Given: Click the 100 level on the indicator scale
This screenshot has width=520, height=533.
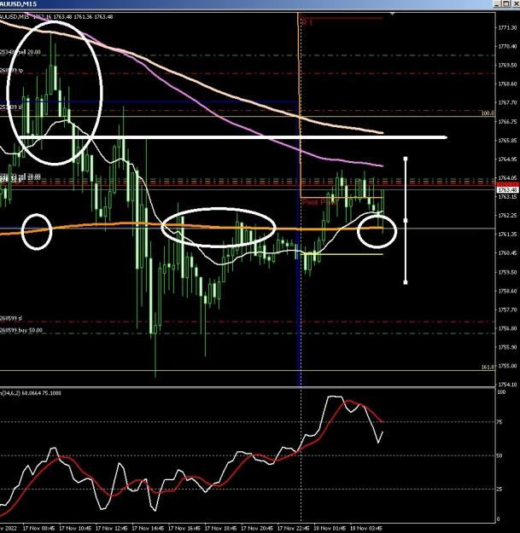Looking at the screenshot, I should tap(501, 392).
